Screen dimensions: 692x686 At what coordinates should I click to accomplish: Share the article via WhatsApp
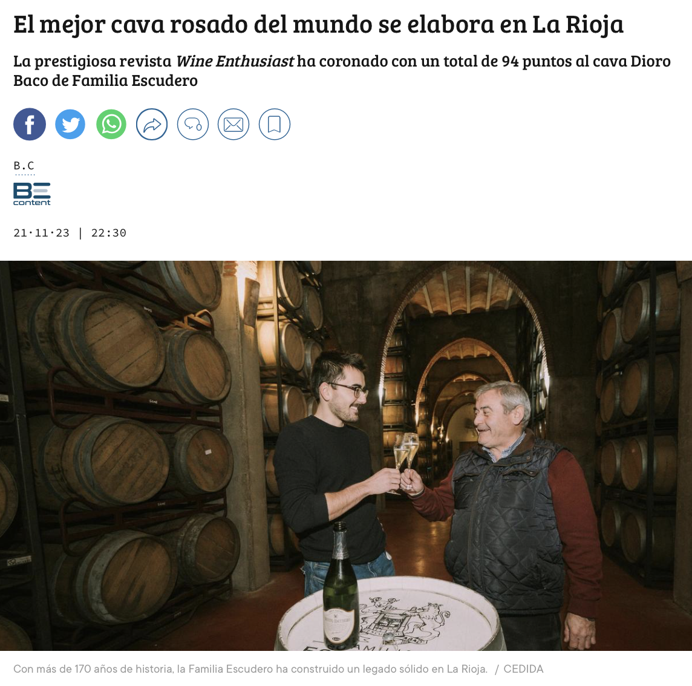111,125
